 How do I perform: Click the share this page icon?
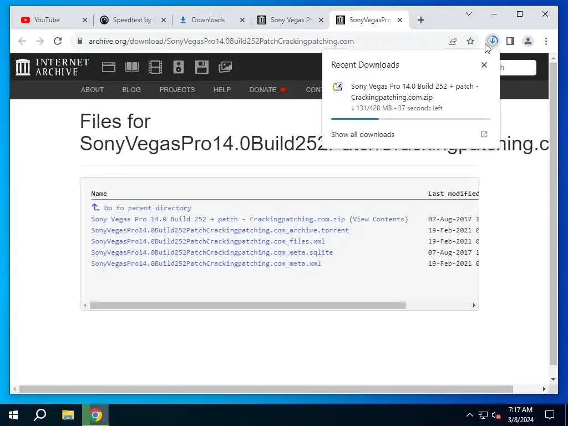click(x=453, y=41)
